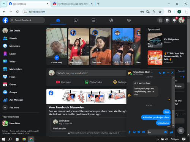Viewport: 190px width, 142px height.
Task: Open the Zen Obalo profile in the sidebar
Action: click(x=21, y=31)
